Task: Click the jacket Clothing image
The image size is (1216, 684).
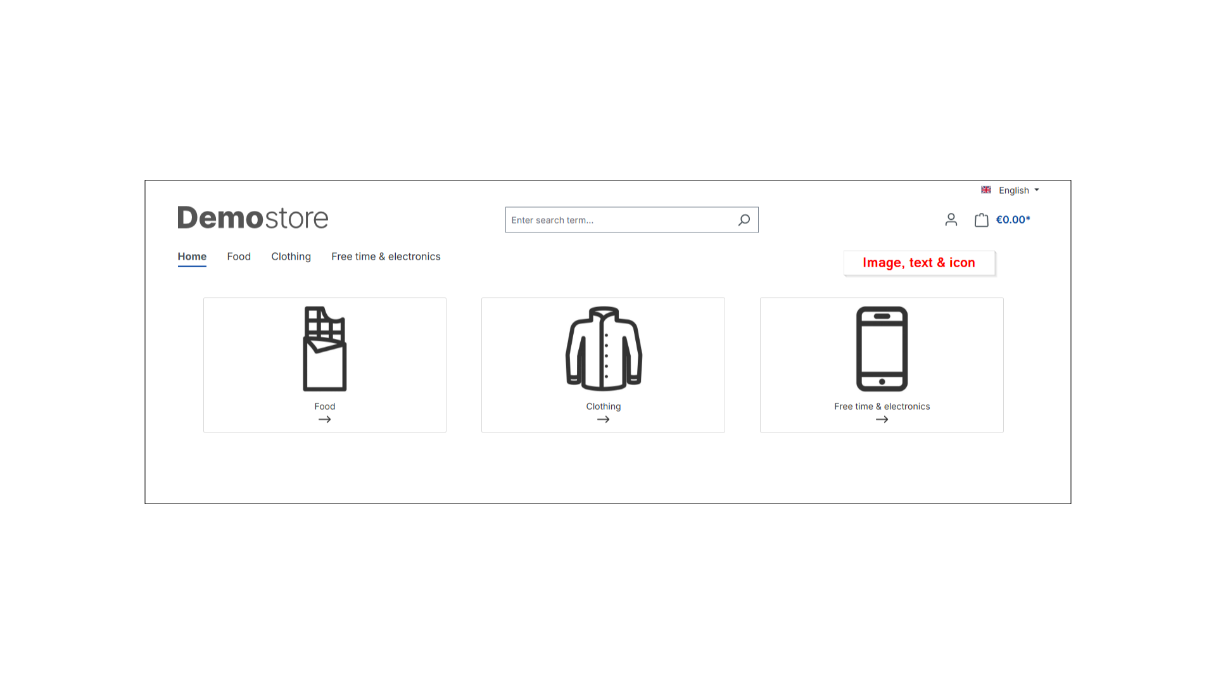Action: [604, 349]
